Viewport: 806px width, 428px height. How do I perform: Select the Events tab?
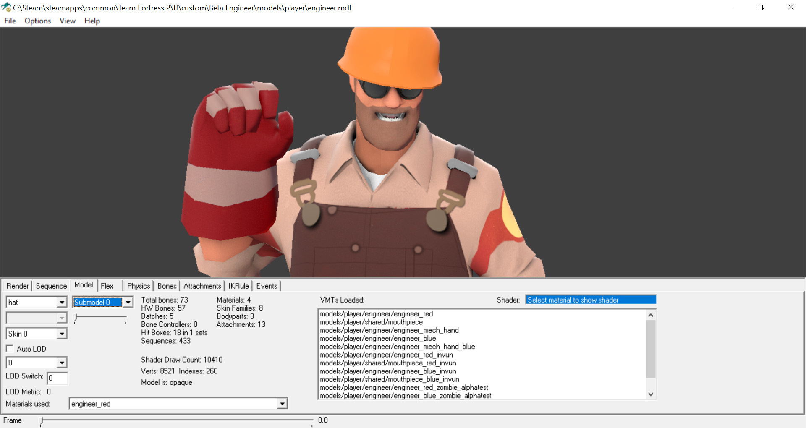tap(266, 286)
